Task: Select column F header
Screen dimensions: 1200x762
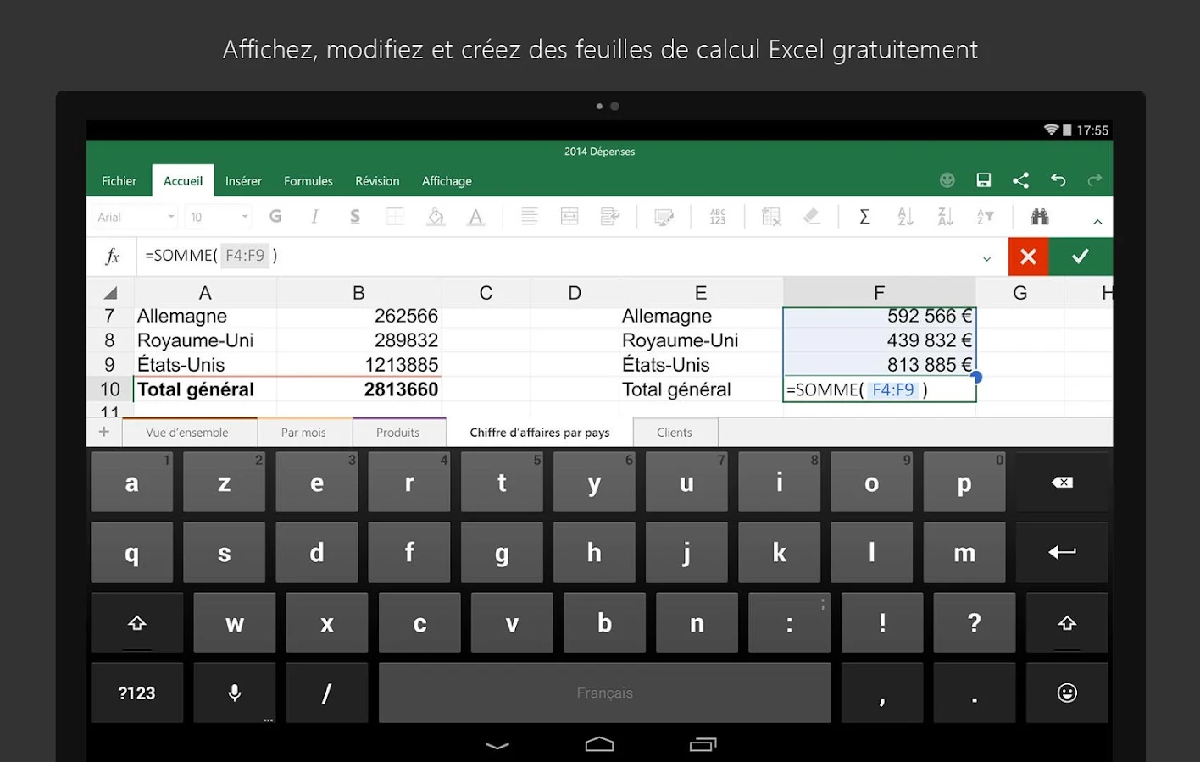Action: coord(879,293)
